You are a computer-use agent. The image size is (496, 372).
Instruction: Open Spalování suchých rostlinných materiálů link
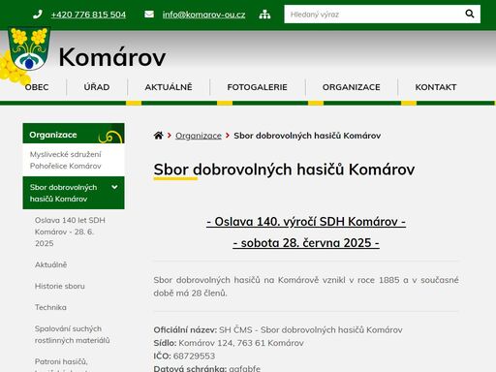[73, 334]
